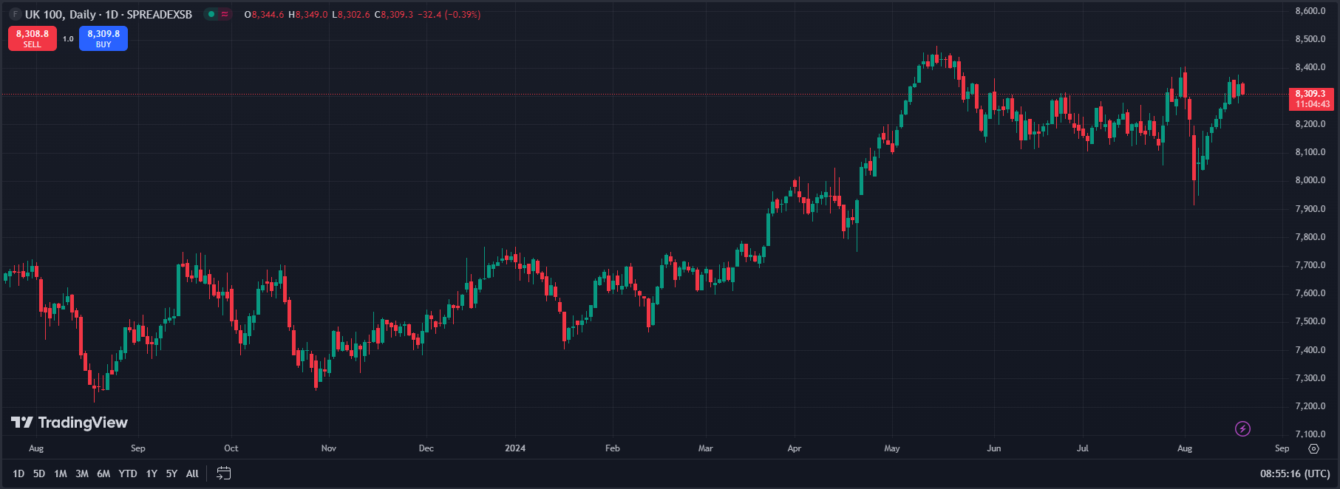Select the 5D time range
The width and height of the screenshot is (1340, 489).
[39, 473]
